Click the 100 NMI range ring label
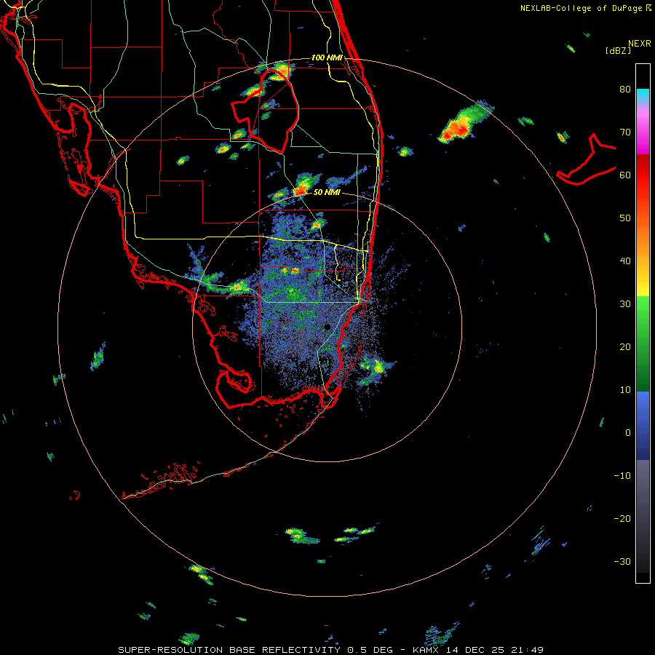Image resolution: width=655 pixels, height=655 pixels. (327, 57)
